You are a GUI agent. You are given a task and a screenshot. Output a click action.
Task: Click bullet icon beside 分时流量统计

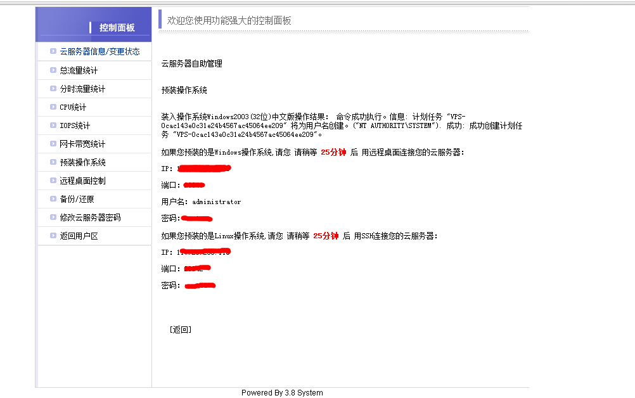[53, 88]
